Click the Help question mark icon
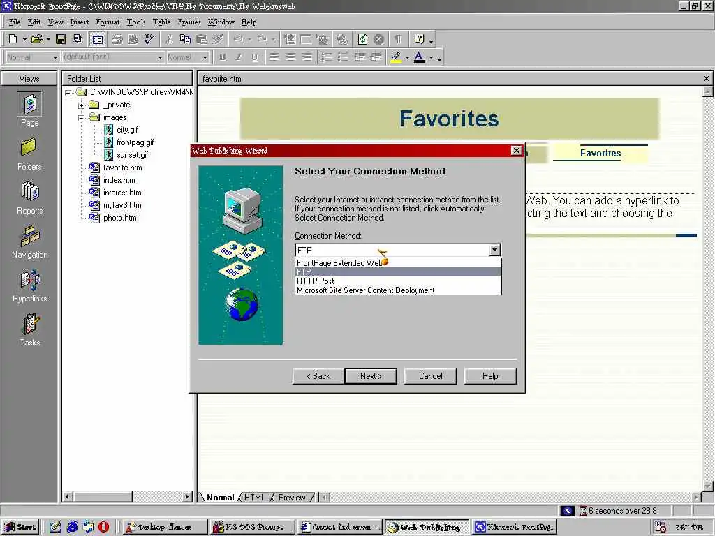Viewport: 715px width, 536px height. (x=419, y=39)
